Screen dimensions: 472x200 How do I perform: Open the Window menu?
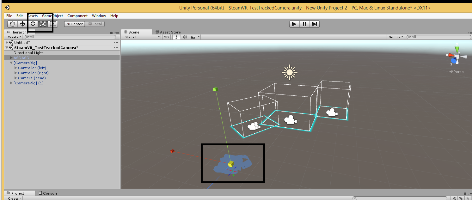pyautogui.click(x=99, y=16)
